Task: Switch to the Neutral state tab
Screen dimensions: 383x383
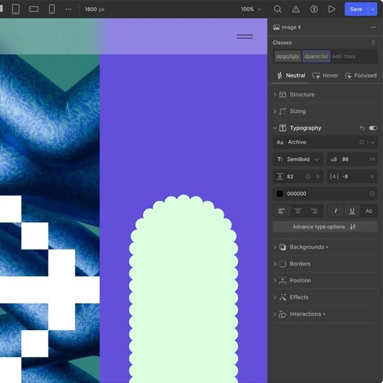Action: pyautogui.click(x=290, y=75)
